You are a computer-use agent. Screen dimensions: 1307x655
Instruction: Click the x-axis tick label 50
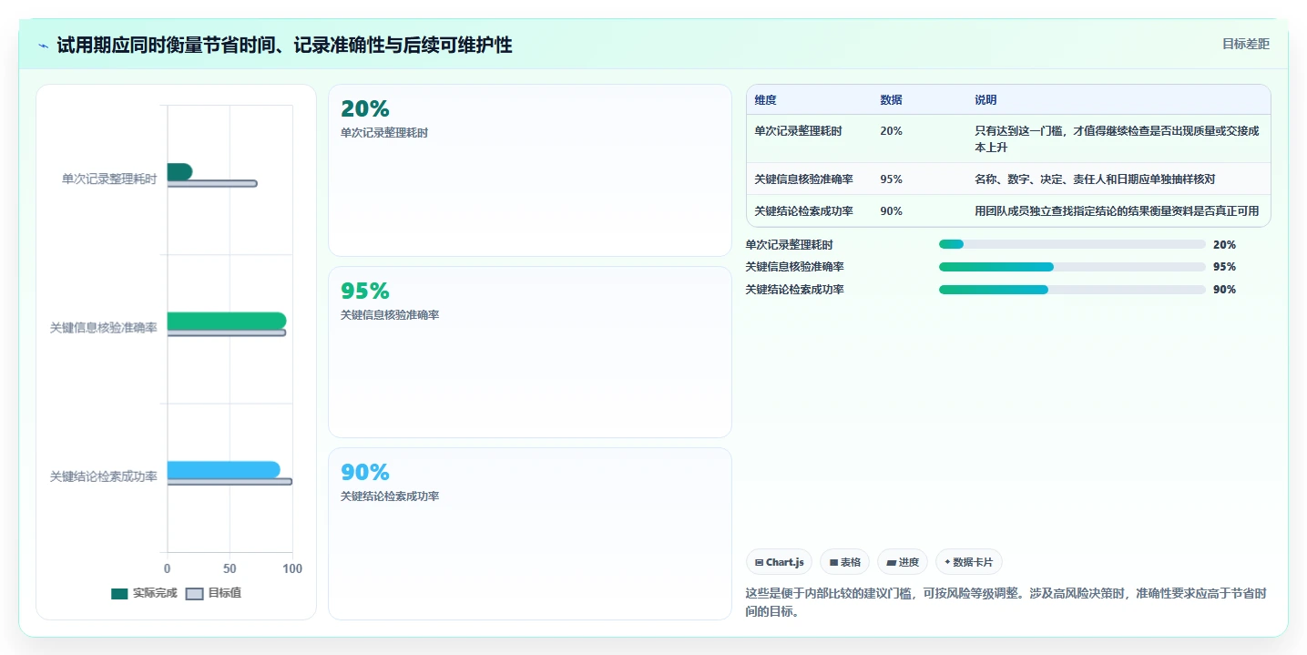tap(230, 568)
